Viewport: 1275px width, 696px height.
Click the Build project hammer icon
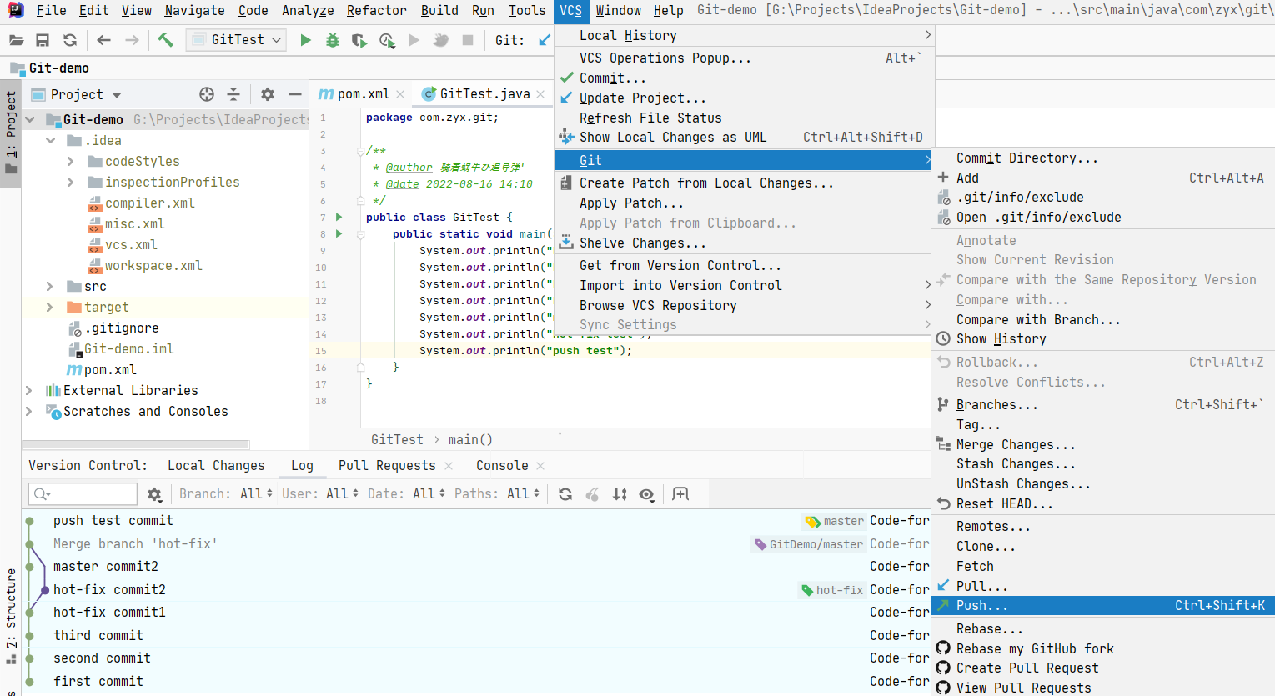coord(165,40)
